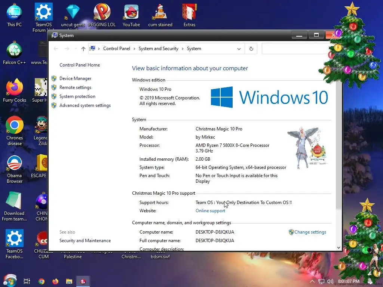The height and width of the screenshot is (287, 383).
Task: Open Remote settings
Action: [75, 87]
